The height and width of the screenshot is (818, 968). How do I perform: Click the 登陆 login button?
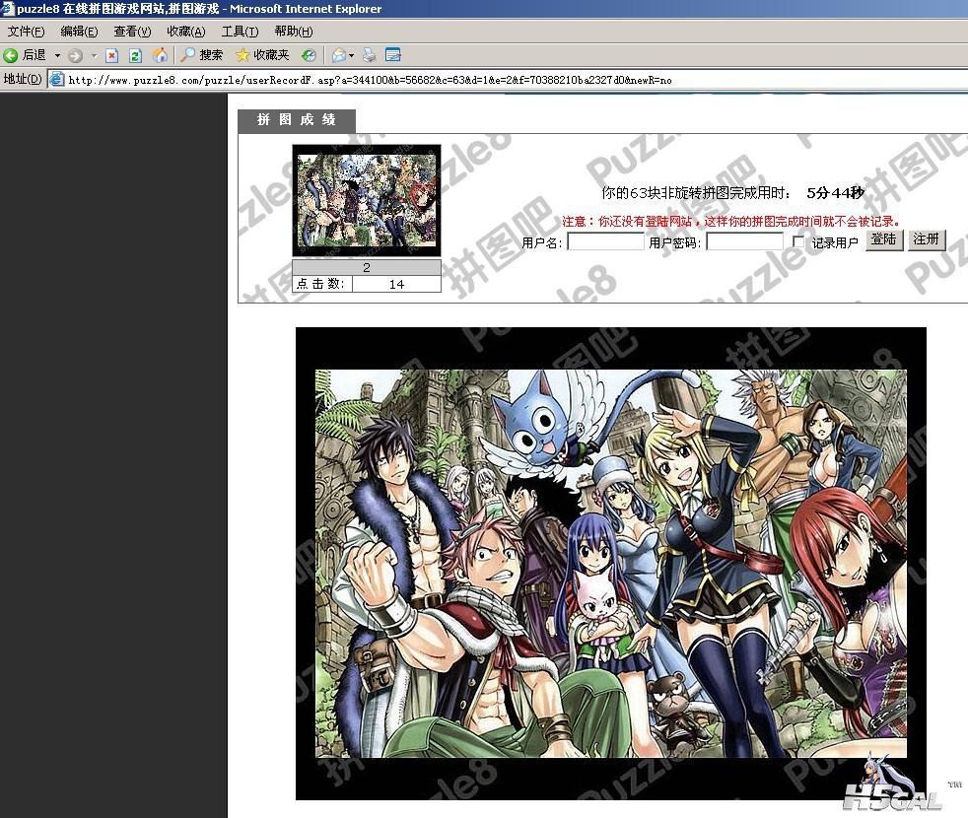tap(884, 239)
